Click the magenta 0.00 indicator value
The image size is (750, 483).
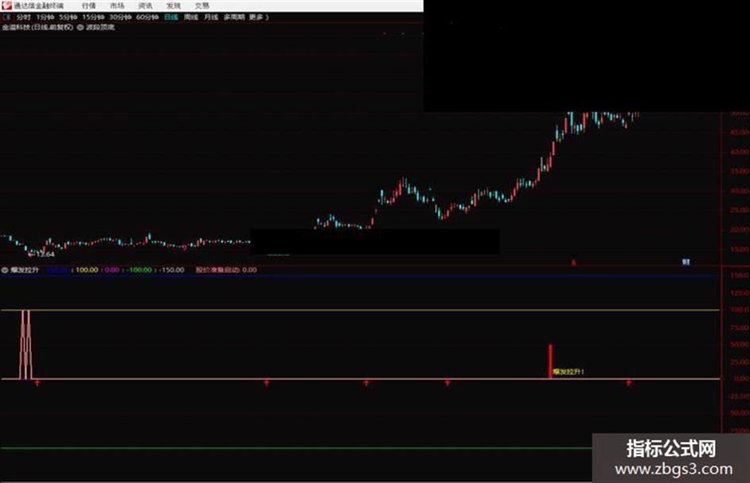tap(112, 270)
